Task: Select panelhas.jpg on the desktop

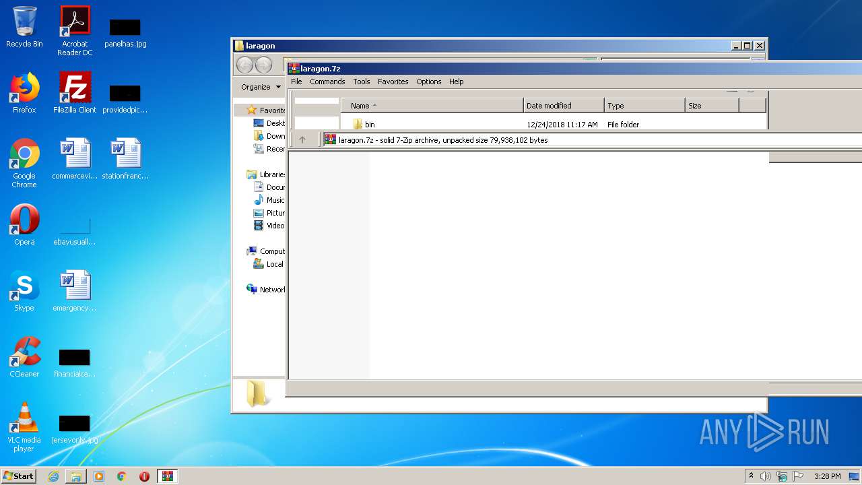Action: pos(125,32)
